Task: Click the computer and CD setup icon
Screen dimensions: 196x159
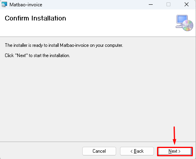Action: pos(184,23)
